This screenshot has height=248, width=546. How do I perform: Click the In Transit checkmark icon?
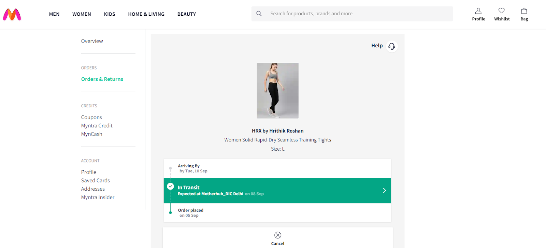click(x=170, y=186)
